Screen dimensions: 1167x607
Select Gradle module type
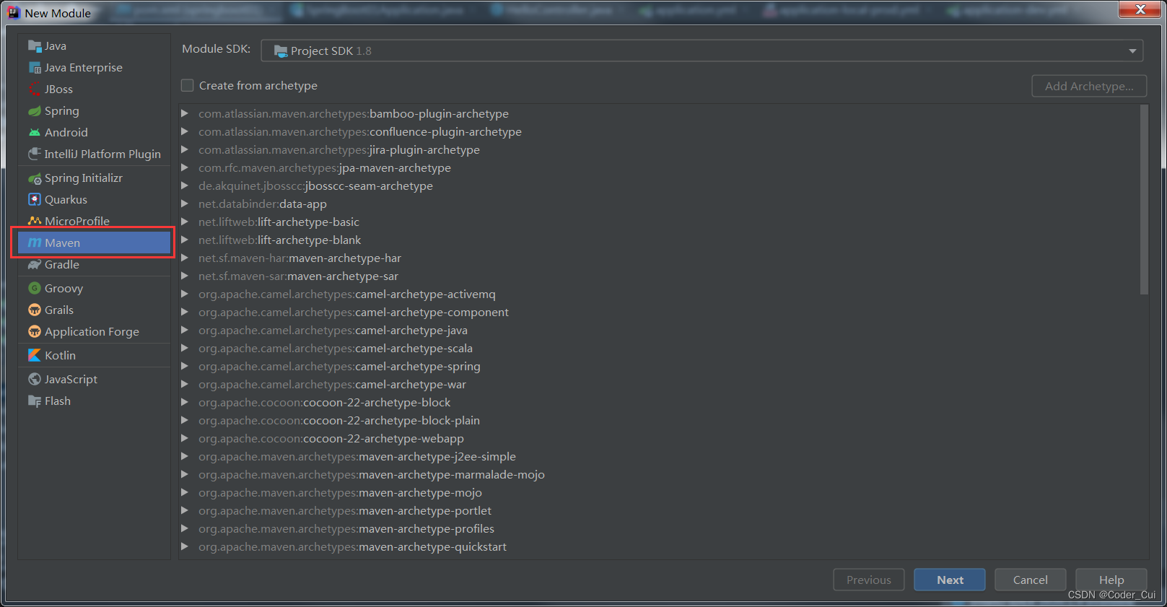point(94,265)
